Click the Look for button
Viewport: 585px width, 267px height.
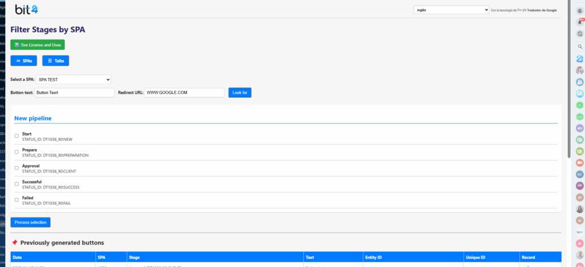pos(239,92)
